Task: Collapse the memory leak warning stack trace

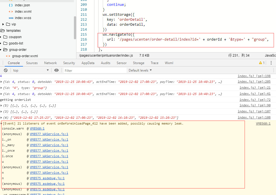Action: [x=1, y=124]
